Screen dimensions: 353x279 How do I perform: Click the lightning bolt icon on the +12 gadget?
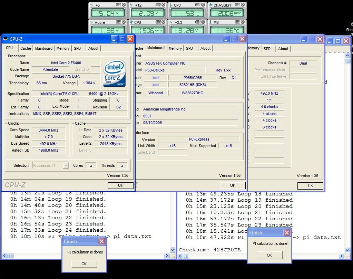coord(131,5)
